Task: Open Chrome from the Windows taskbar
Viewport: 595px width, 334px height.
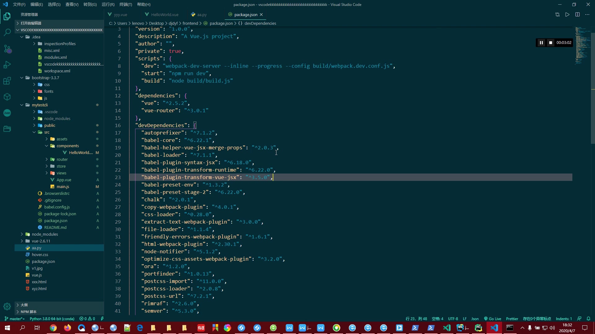Action: [x=53, y=328]
